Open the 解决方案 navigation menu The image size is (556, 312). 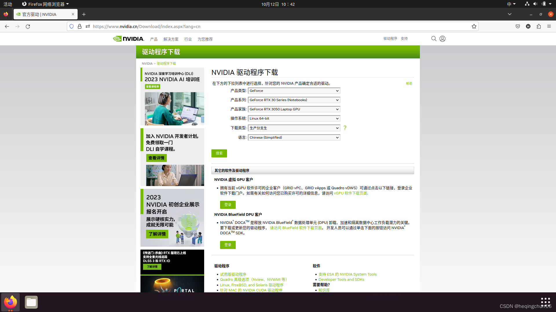pyautogui.click(x=171, y=39)
